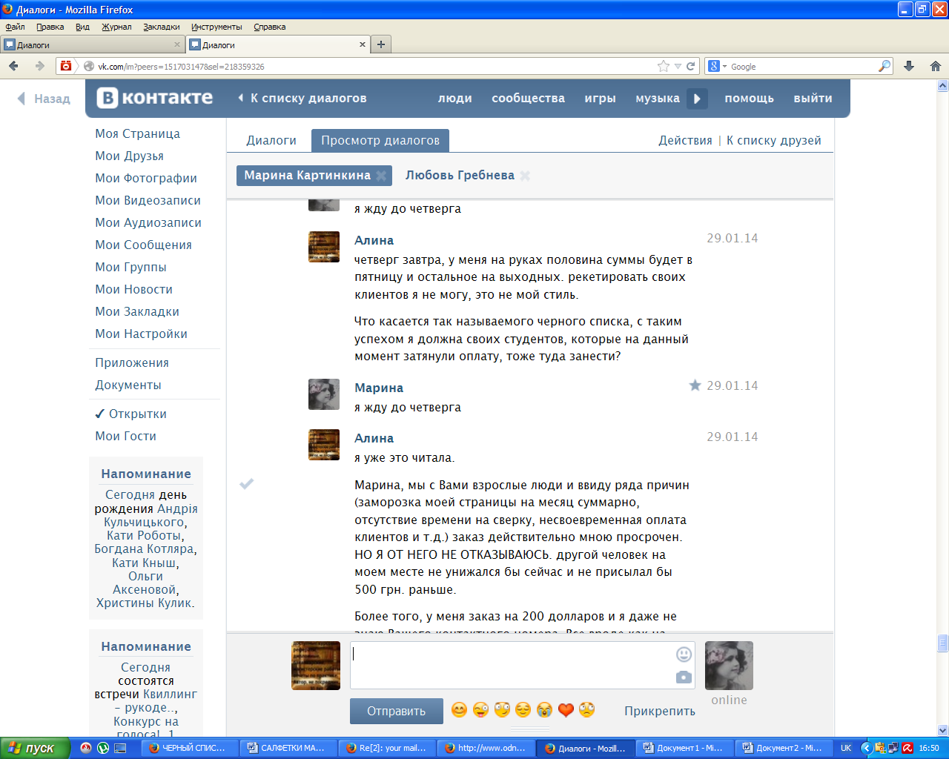Click the Отправить send button
949x759 pixels.
(x=397, y=711)
